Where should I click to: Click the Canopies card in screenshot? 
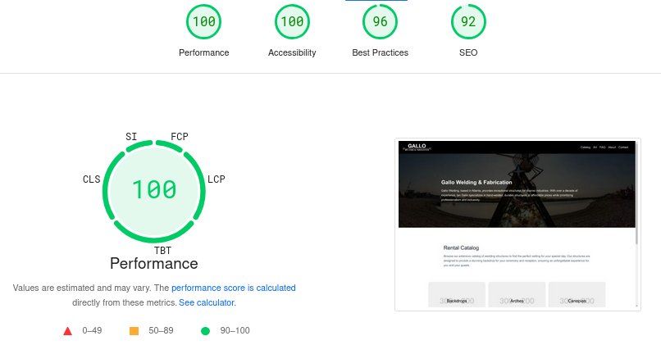click(x=577, y=294)
